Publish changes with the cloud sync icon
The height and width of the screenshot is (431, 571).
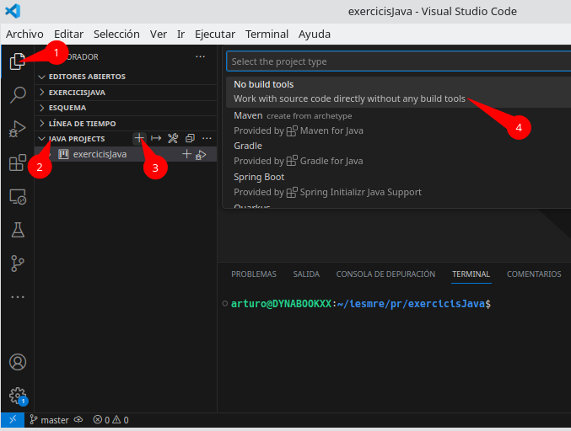click(78, 420)
